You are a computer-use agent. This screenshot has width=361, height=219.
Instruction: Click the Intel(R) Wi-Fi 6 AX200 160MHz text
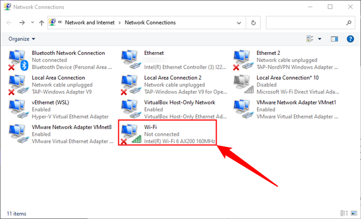point(179,141)
